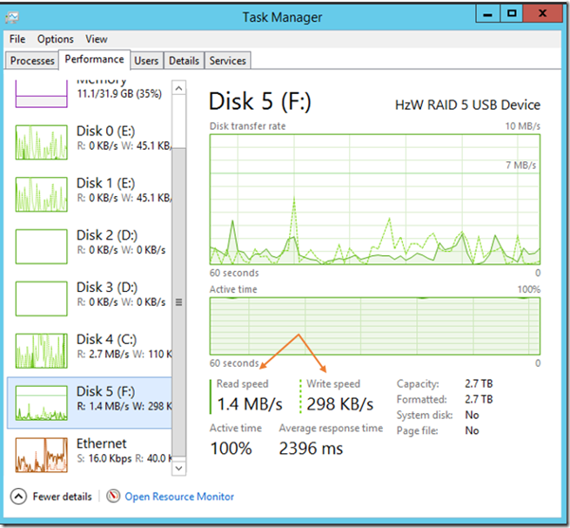Click the Disk 2 (D:) label

tap(107, 235)
